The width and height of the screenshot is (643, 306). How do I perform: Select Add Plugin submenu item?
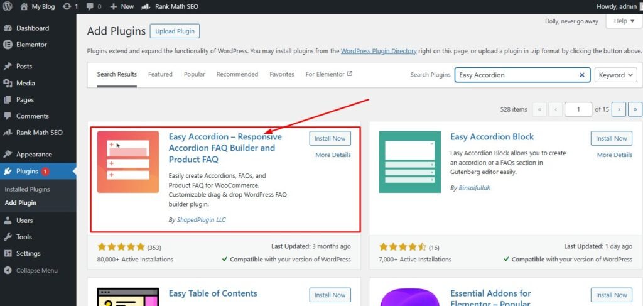pos(21,202)
